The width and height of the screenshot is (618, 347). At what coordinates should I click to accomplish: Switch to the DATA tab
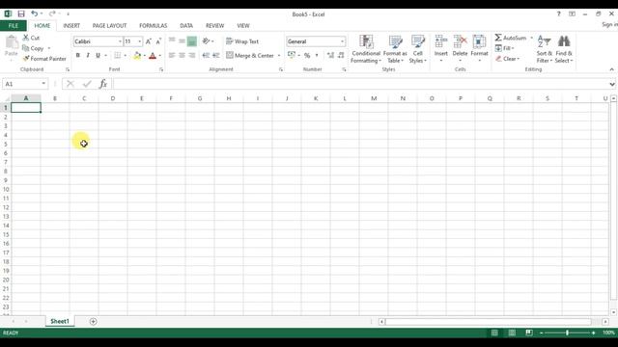click(x=186, y=26)
